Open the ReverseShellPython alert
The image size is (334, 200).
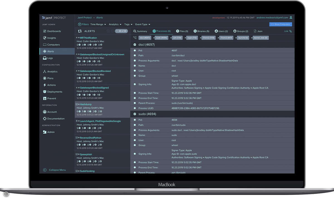click(90, 138)
